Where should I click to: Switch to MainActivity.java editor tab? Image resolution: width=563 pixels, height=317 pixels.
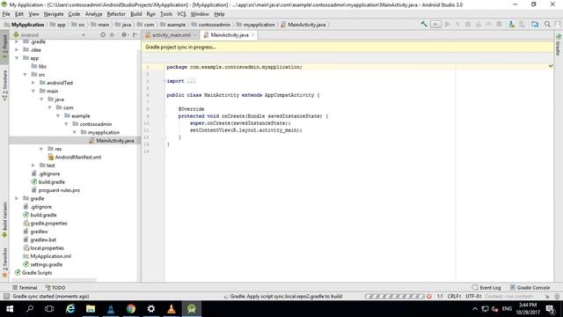(229, 35)
